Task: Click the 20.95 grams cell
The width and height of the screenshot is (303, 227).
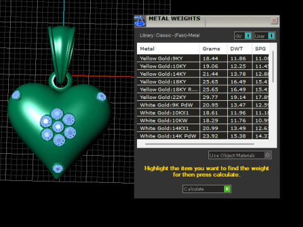Action: (213, 105)
